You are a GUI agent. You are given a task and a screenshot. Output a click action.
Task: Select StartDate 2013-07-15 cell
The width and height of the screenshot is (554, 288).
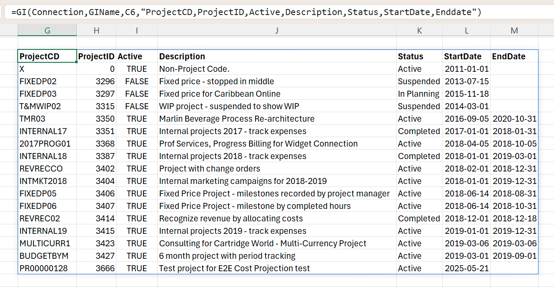(x=466, y=81)
